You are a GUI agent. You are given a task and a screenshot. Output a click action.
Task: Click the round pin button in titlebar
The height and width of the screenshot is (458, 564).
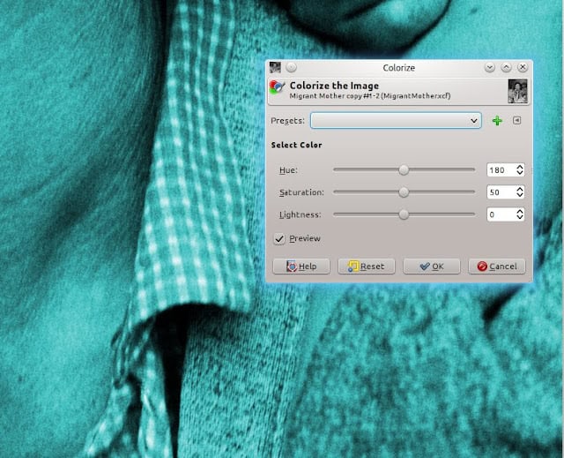pyautogui.click(x=292, y=67)
